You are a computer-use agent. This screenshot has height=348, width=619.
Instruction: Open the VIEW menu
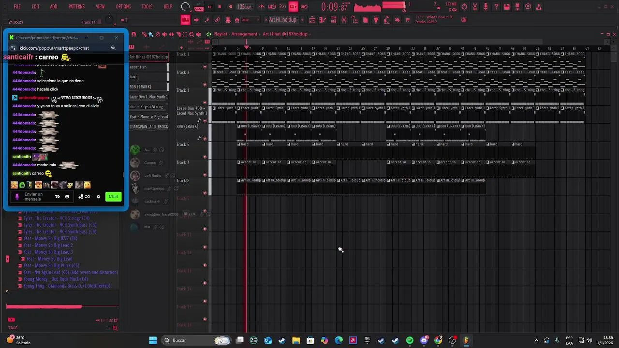100,7
